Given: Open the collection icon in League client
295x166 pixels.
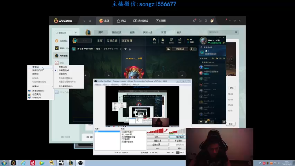Looking at the screenshot, I should coord(163,41).
